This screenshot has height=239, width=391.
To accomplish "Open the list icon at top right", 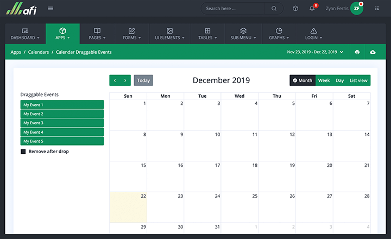I will coord(377,8).
